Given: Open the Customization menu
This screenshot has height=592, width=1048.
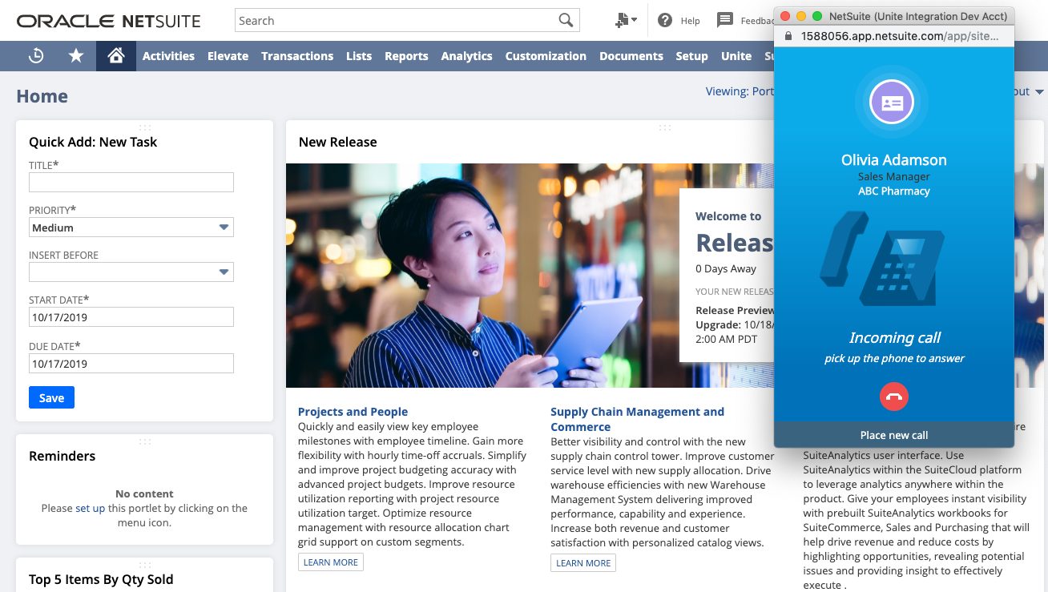Looking at the screenshot, I should click(546, 56).
